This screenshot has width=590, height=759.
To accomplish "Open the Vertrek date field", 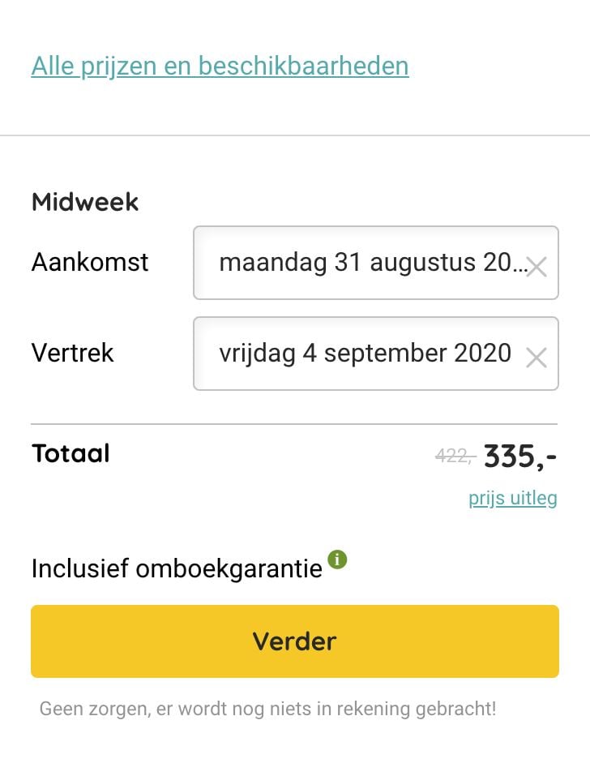I will [376, 354].
